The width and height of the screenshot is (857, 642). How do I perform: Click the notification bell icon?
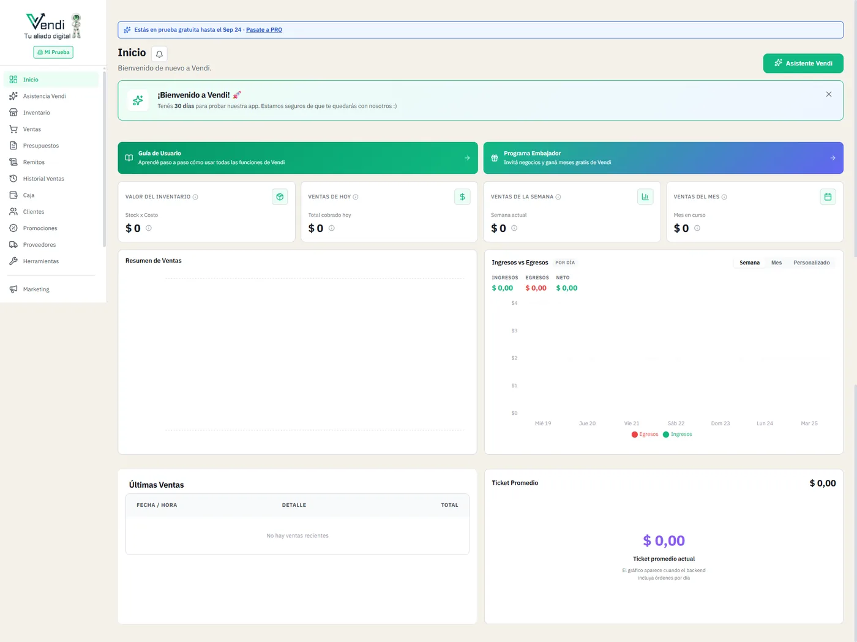click(159, 54)
